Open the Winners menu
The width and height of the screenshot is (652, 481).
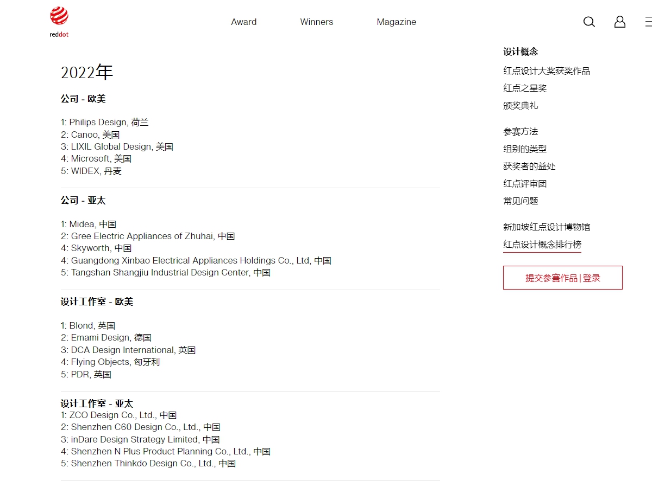tap(317, 22)
